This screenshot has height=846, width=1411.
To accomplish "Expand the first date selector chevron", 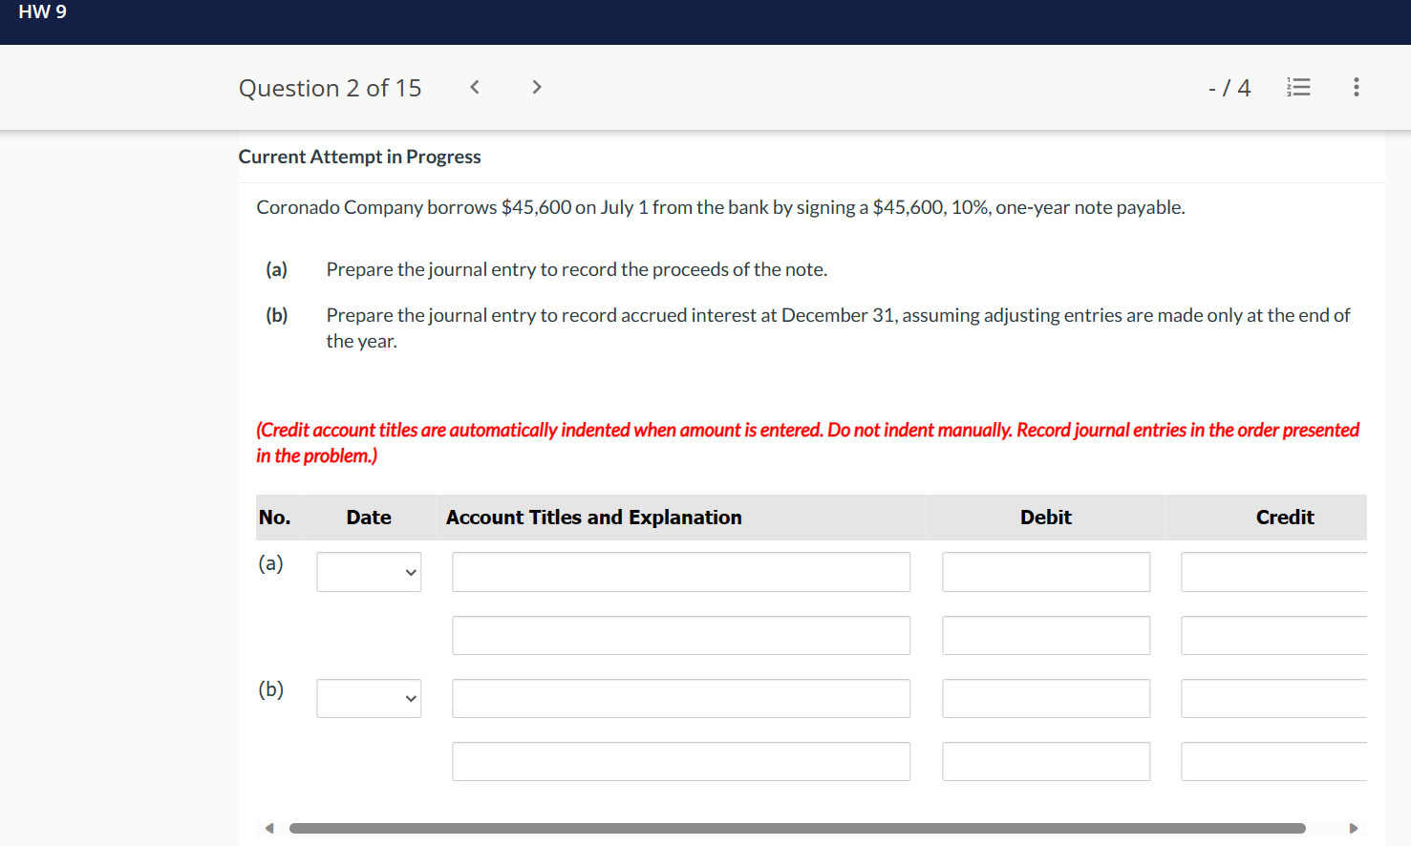I will (413, 571).
